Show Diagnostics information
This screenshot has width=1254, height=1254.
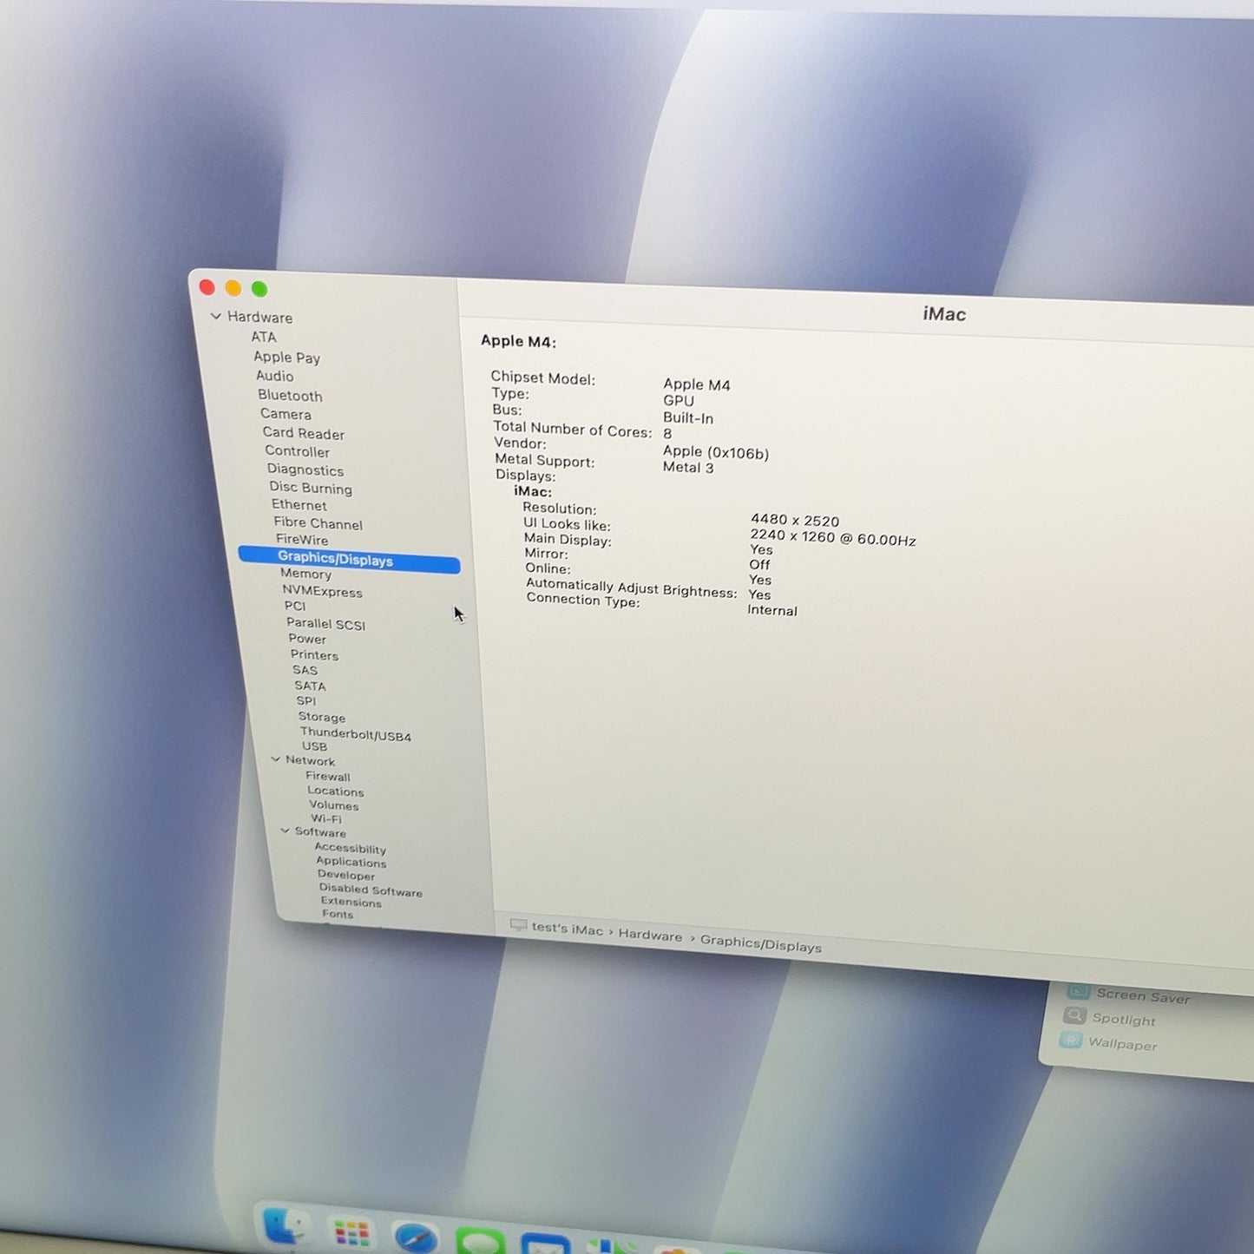pyautogui.click(x=305, y=469)
